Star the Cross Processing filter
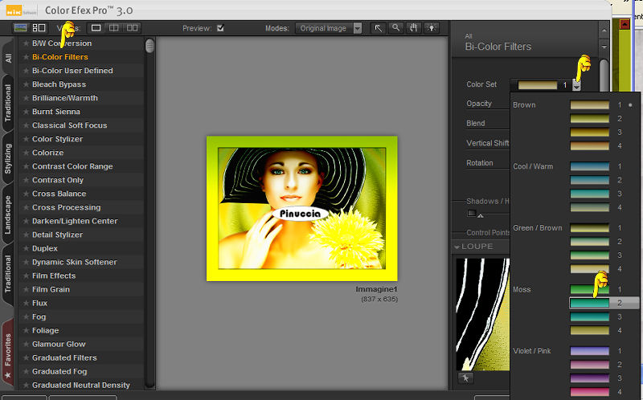 pos(26,207)
